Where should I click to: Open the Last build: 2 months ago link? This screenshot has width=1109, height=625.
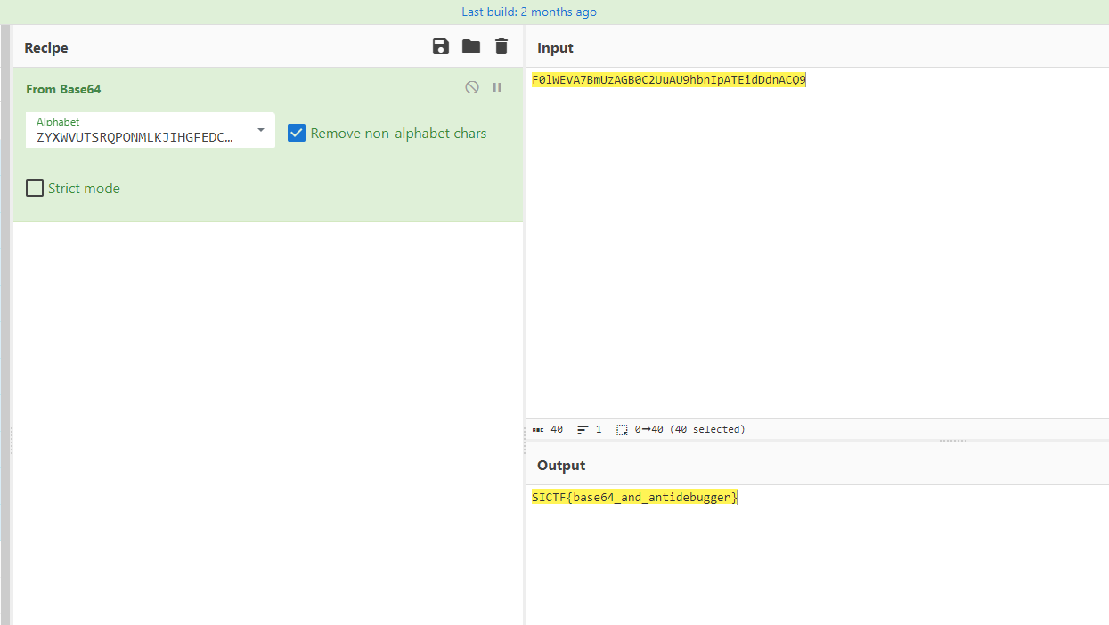point(529,12)
